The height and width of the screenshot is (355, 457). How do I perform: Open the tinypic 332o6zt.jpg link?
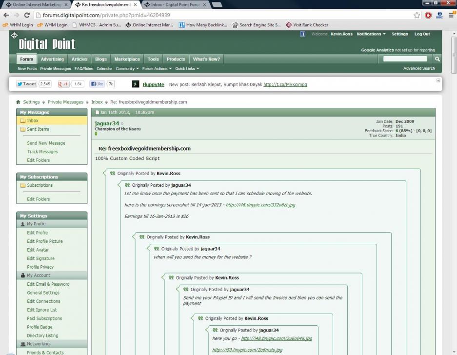point(260,205)
